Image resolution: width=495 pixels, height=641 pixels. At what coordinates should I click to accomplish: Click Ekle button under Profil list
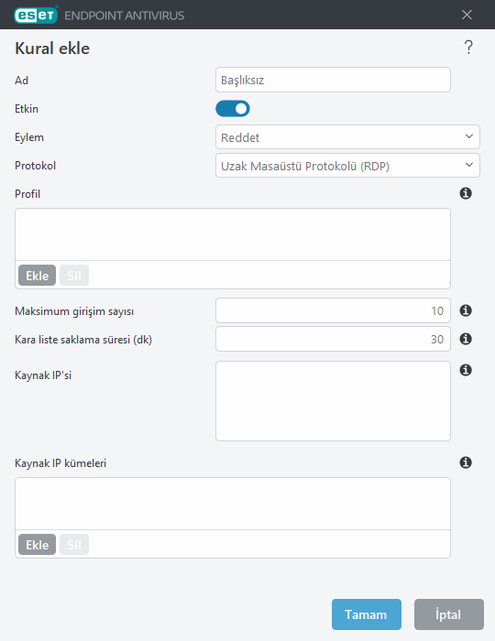point(38,275)
